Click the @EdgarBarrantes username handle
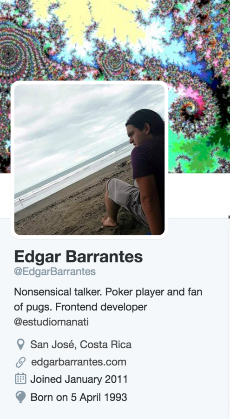This screenshot has width=230, height=419. pos(55,271)
